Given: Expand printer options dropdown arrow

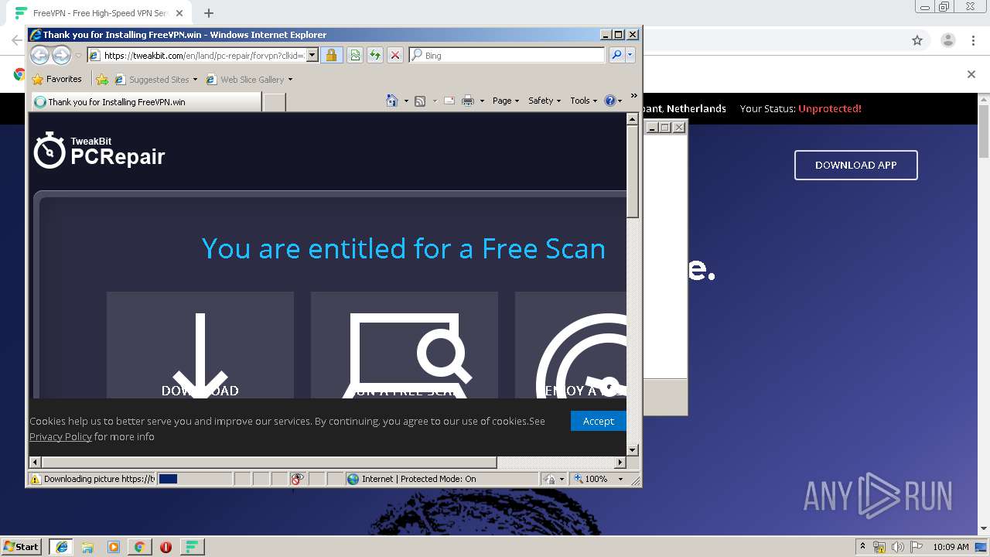Looking at the screenshot, I should point(482,101).
